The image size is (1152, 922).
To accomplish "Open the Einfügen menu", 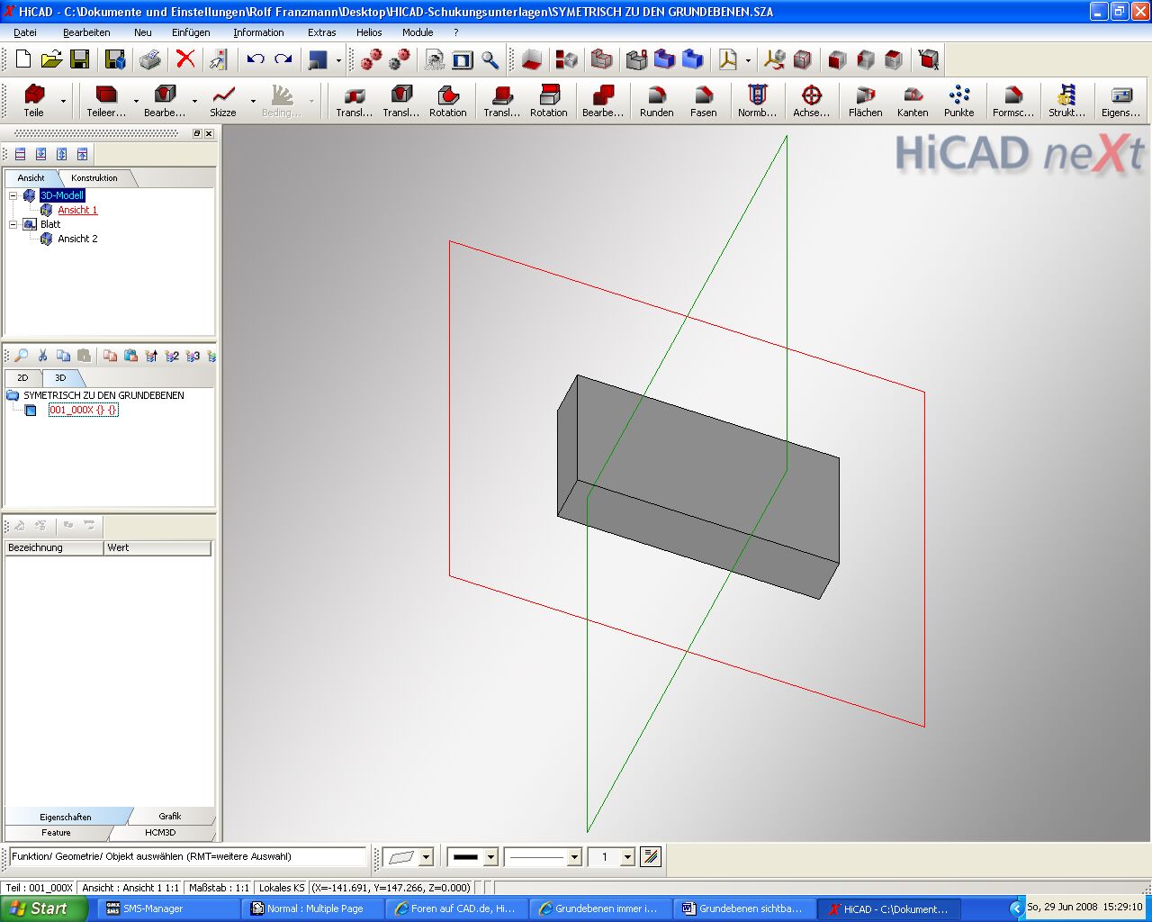I will pos(191,32).
